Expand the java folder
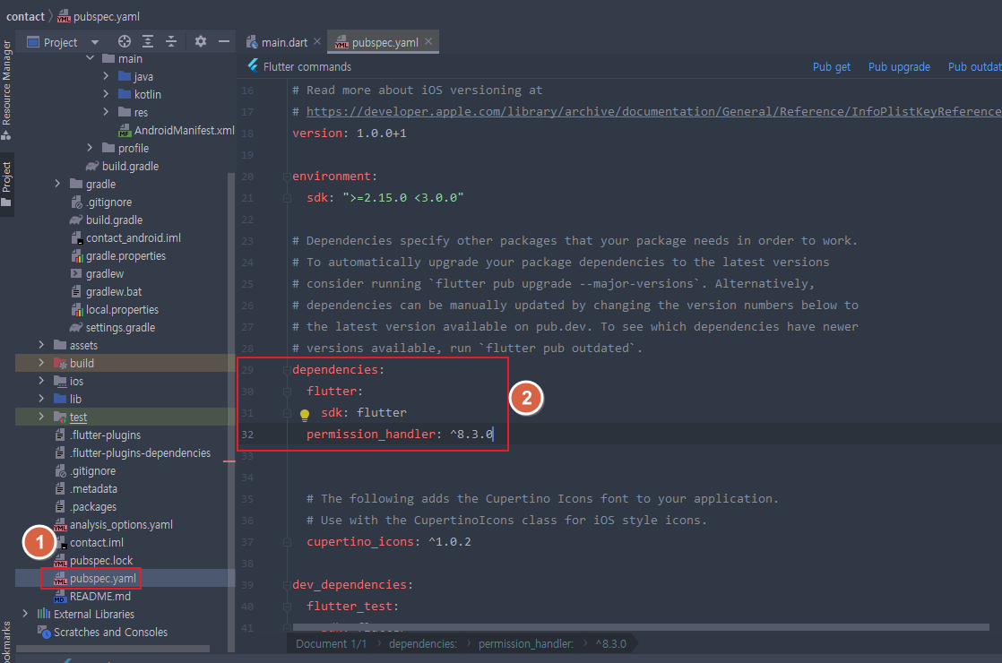Image resolution: width=1002 pixels, height=663 pixels. coord(106,76)
